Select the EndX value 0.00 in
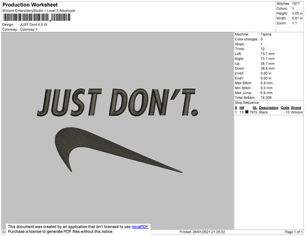 pyautogui.click(x=266, y=73)
